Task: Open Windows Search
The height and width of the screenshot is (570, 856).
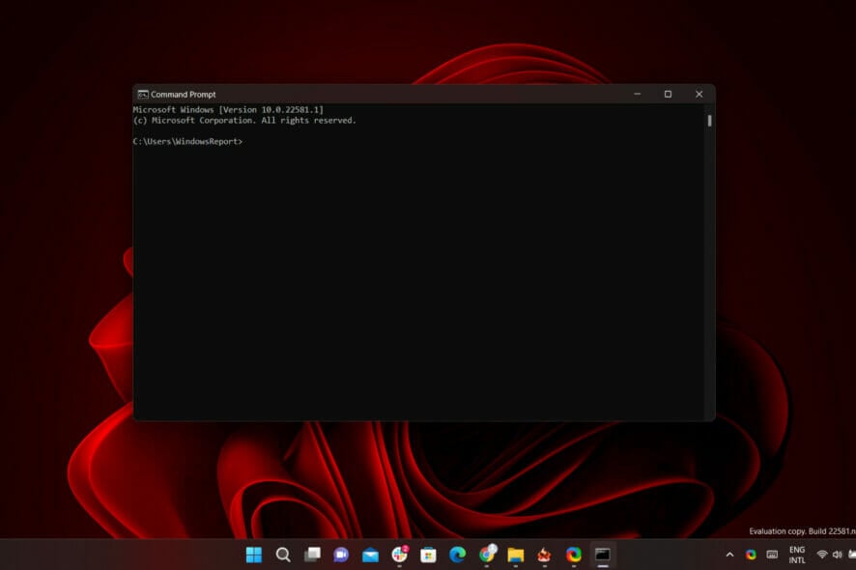Action: click(283, 555)
